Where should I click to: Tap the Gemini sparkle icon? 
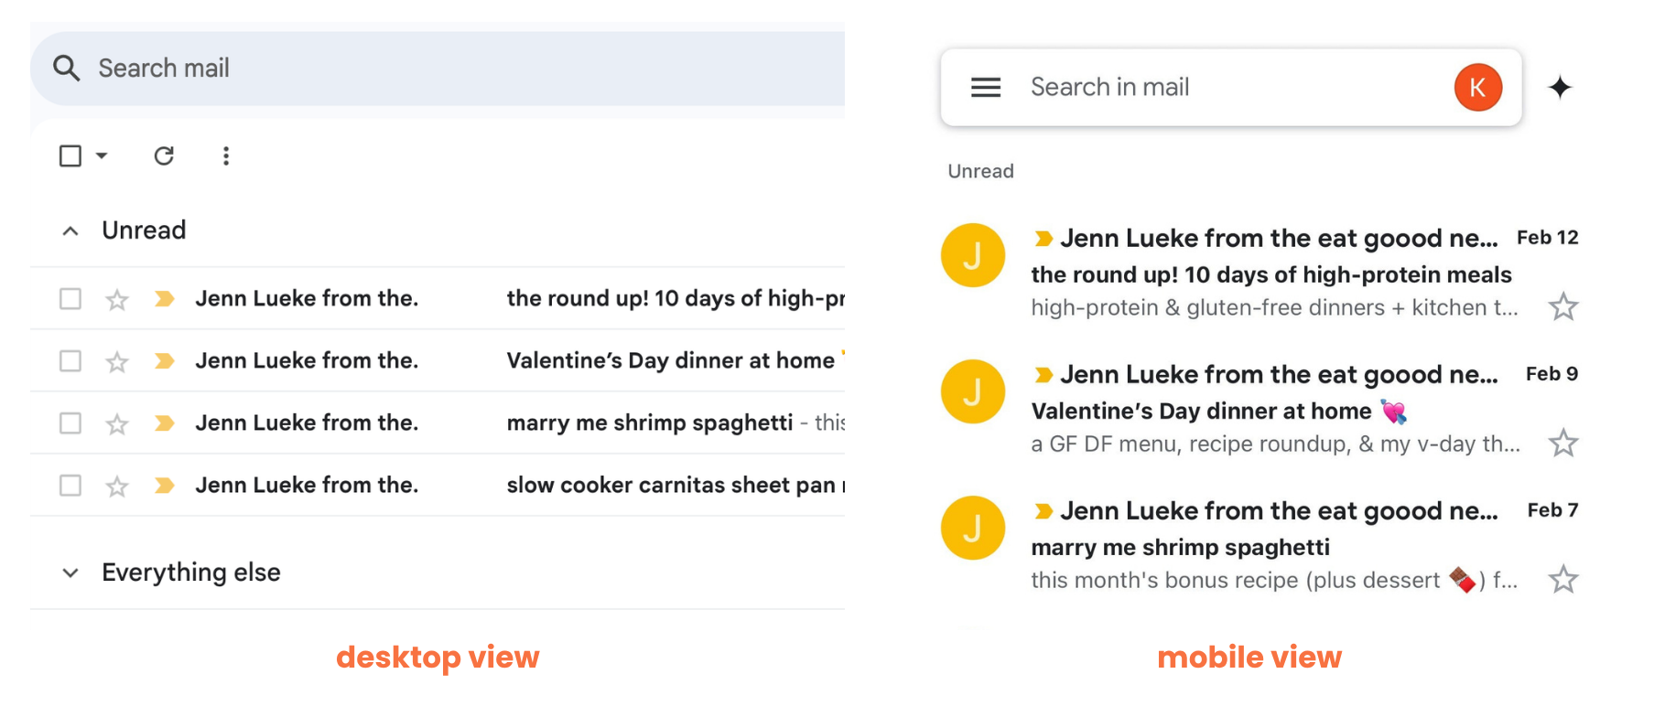(x=1560, y=88)
